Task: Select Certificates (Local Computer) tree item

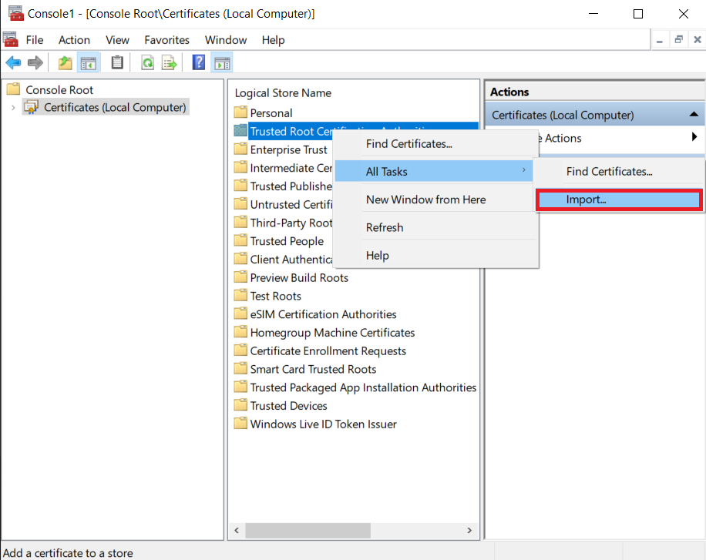Action: click(115, 108)
